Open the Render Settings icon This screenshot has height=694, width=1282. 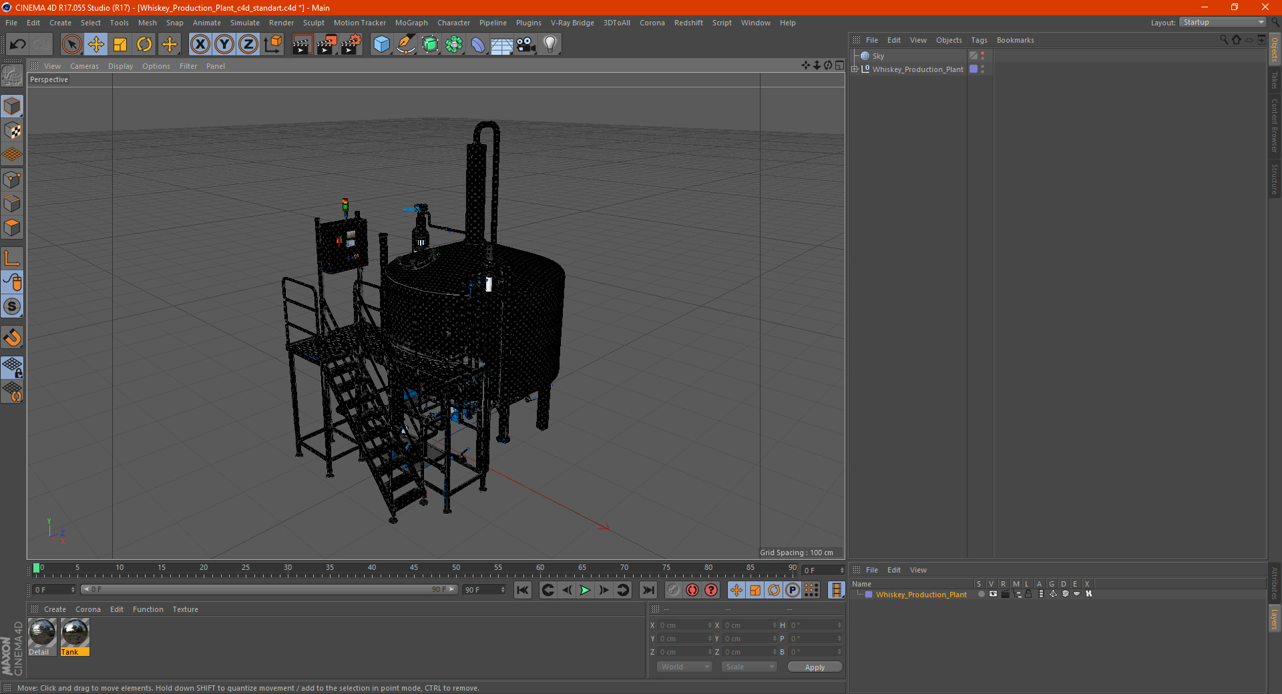click(x=351, y=45)
